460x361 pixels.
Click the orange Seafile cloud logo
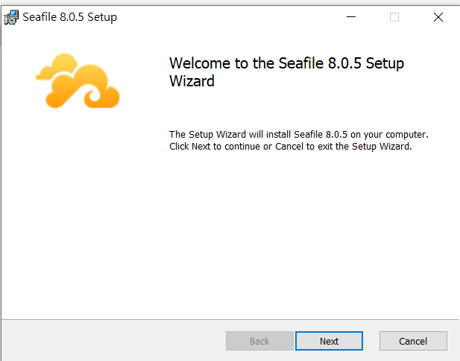(x=78, y=81)
